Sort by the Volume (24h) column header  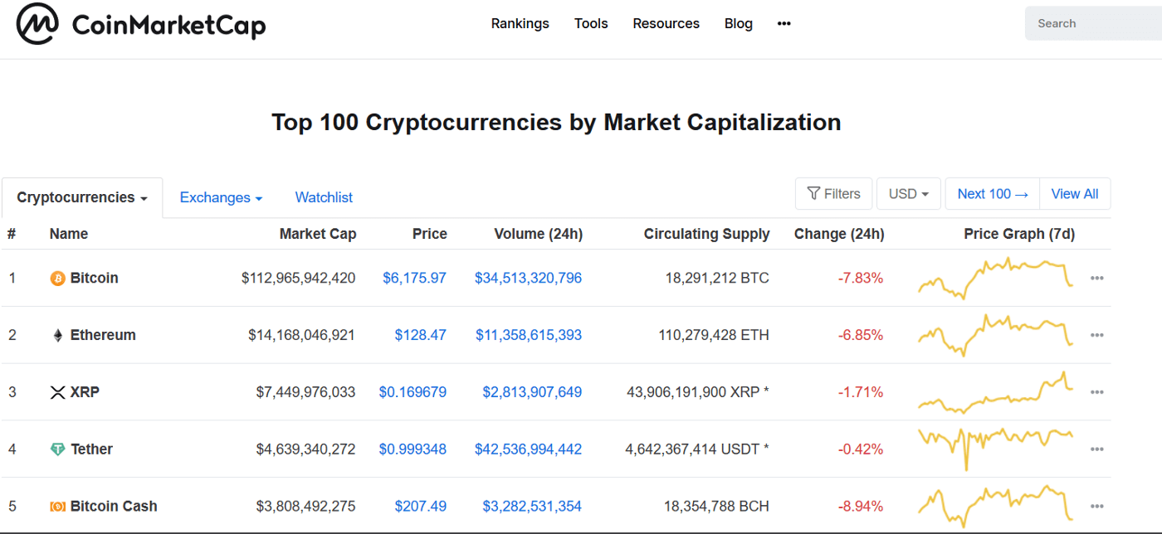539,234
